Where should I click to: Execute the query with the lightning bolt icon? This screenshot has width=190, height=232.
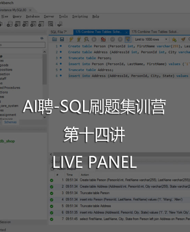[x=71, y=39]
